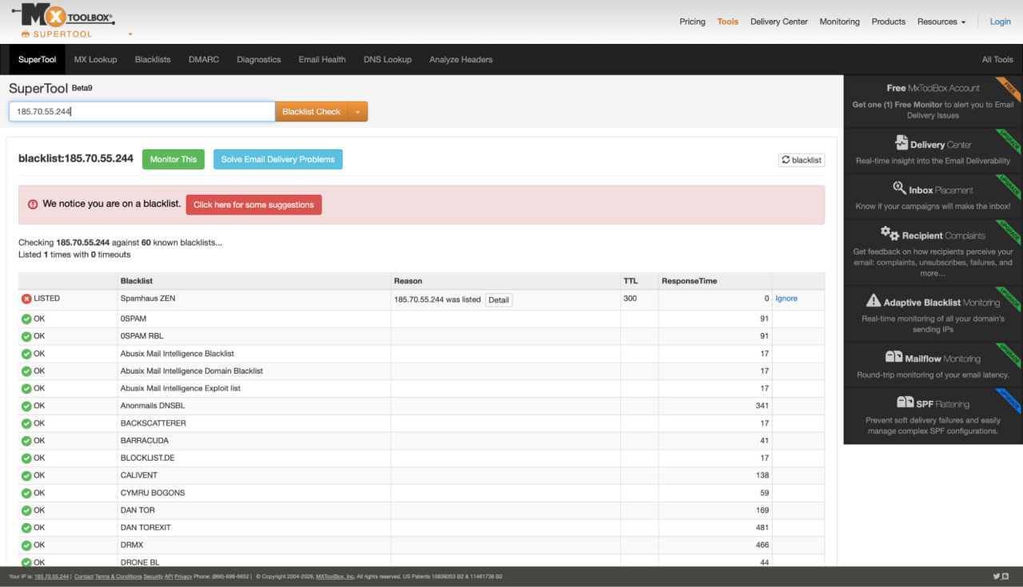Click the Detail button for Spamhaus ZEN
The image size is (1023, 587).
pyautogui.click(x=499, y=300)
